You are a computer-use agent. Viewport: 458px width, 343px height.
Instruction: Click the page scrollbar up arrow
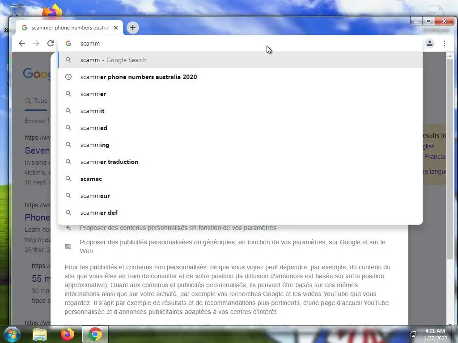[450, 55]
